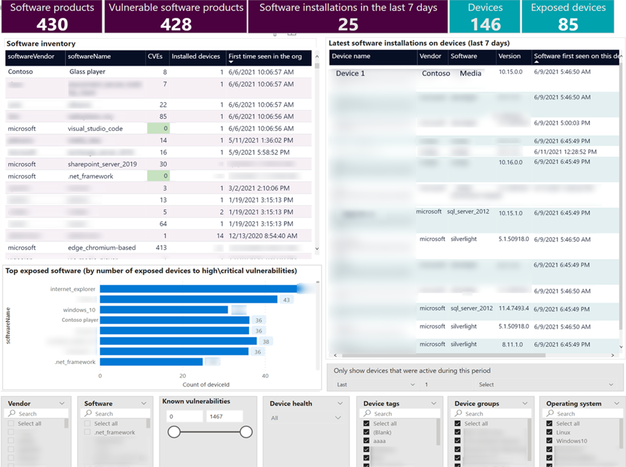Toggle Select all in Operating system slicer
The height and width of the screenshot is (467, 626).
click(549, 424)
